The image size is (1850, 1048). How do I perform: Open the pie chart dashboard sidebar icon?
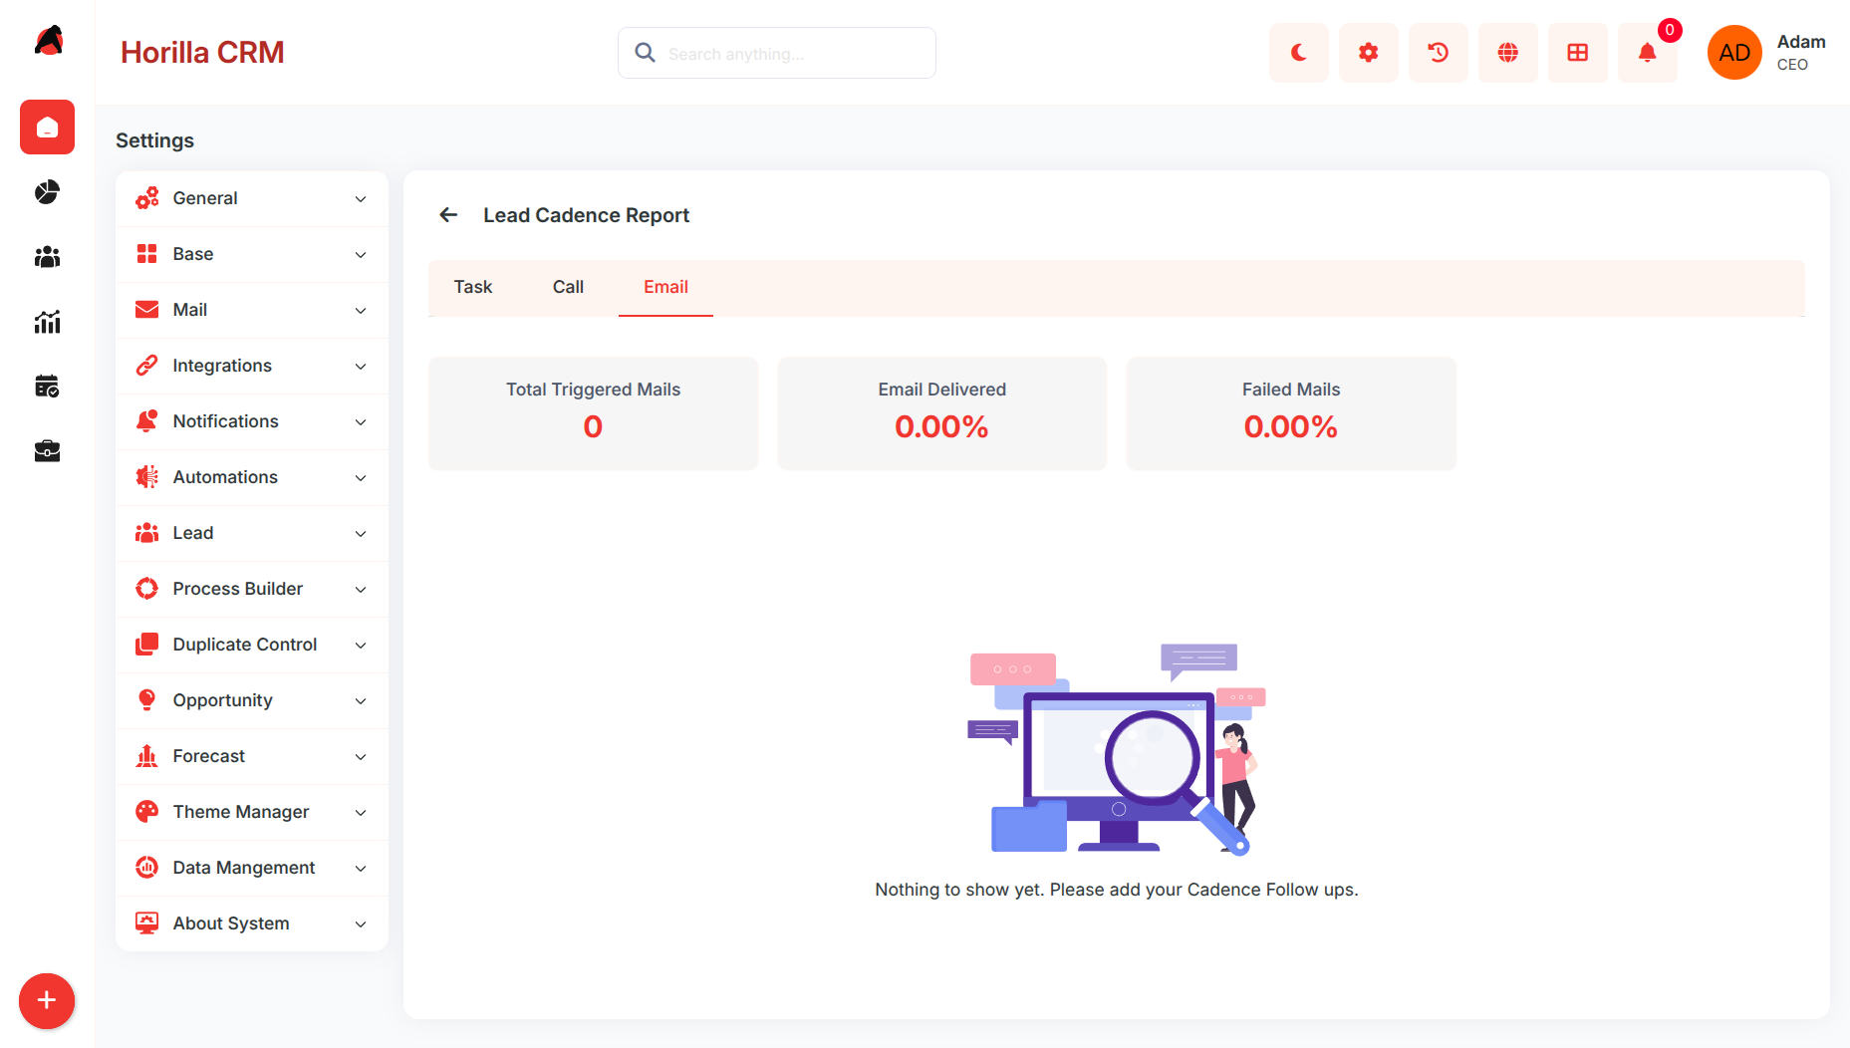[47, 192]
